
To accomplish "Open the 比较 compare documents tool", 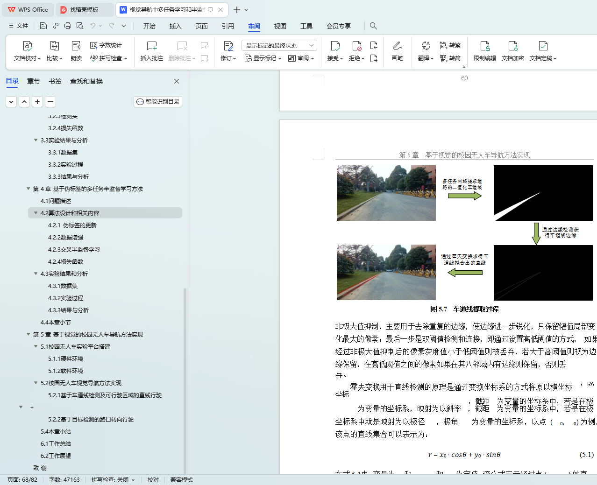I will [x=54, y=51].
